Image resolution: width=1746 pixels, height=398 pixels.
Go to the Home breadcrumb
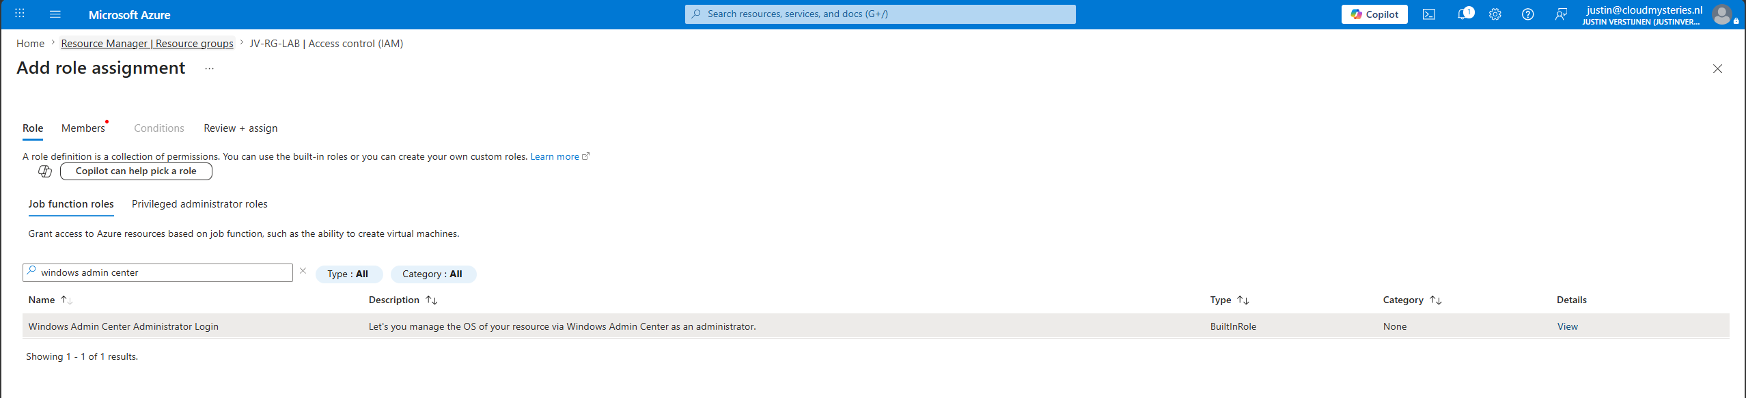30,43
